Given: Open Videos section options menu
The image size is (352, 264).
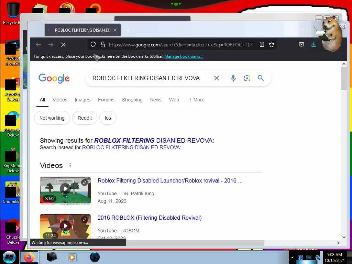Looking at the screenshot, I should tap(70, 165).
